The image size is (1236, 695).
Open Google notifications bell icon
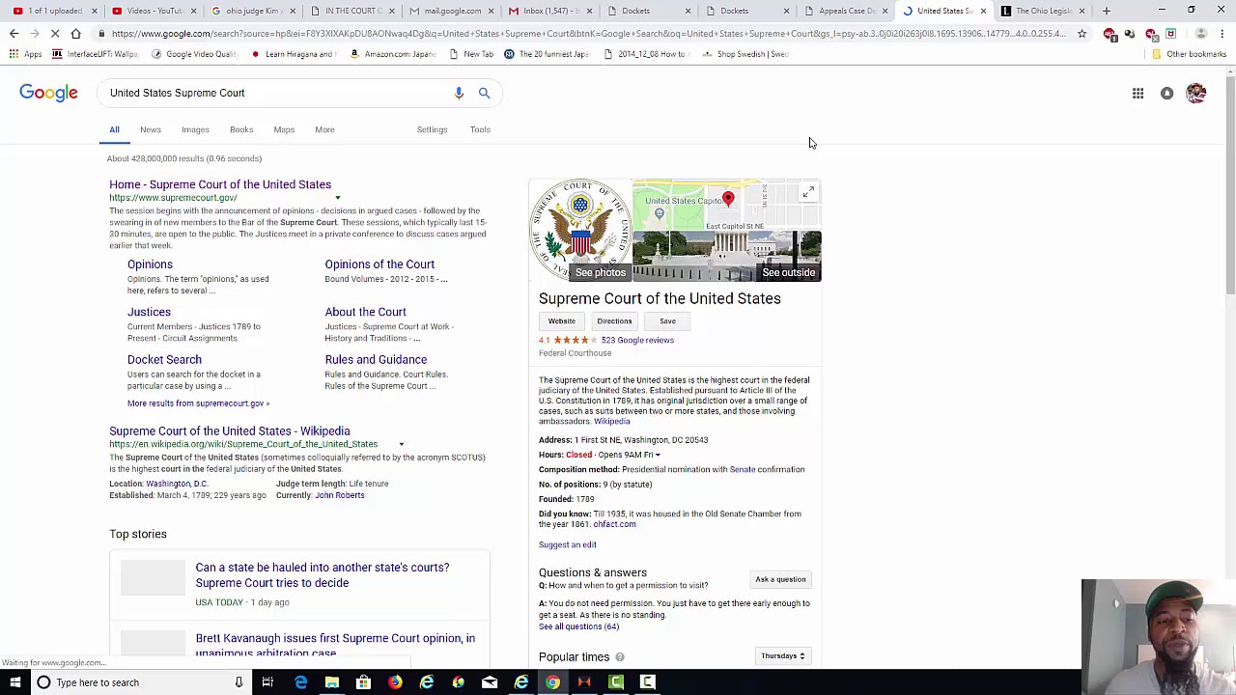click(1166, 93)
